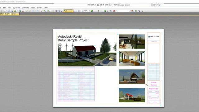Click the 100% zoom level field
Screen dimensions: 199x112
[86, 11]
